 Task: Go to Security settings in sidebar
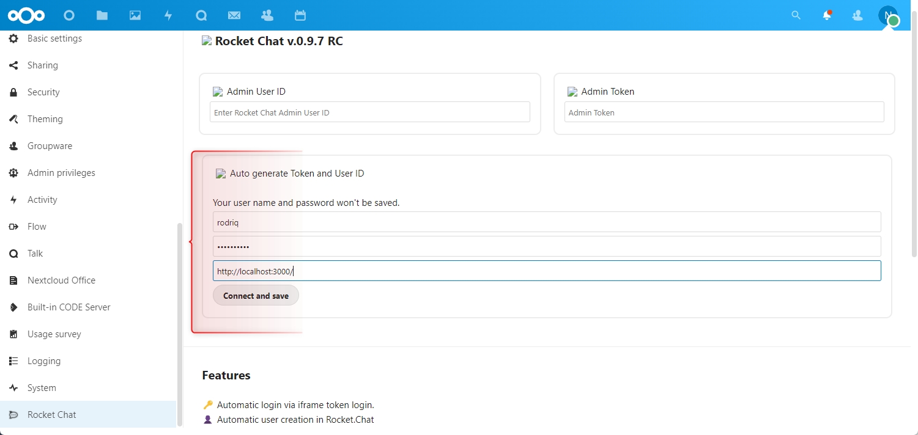43,92
